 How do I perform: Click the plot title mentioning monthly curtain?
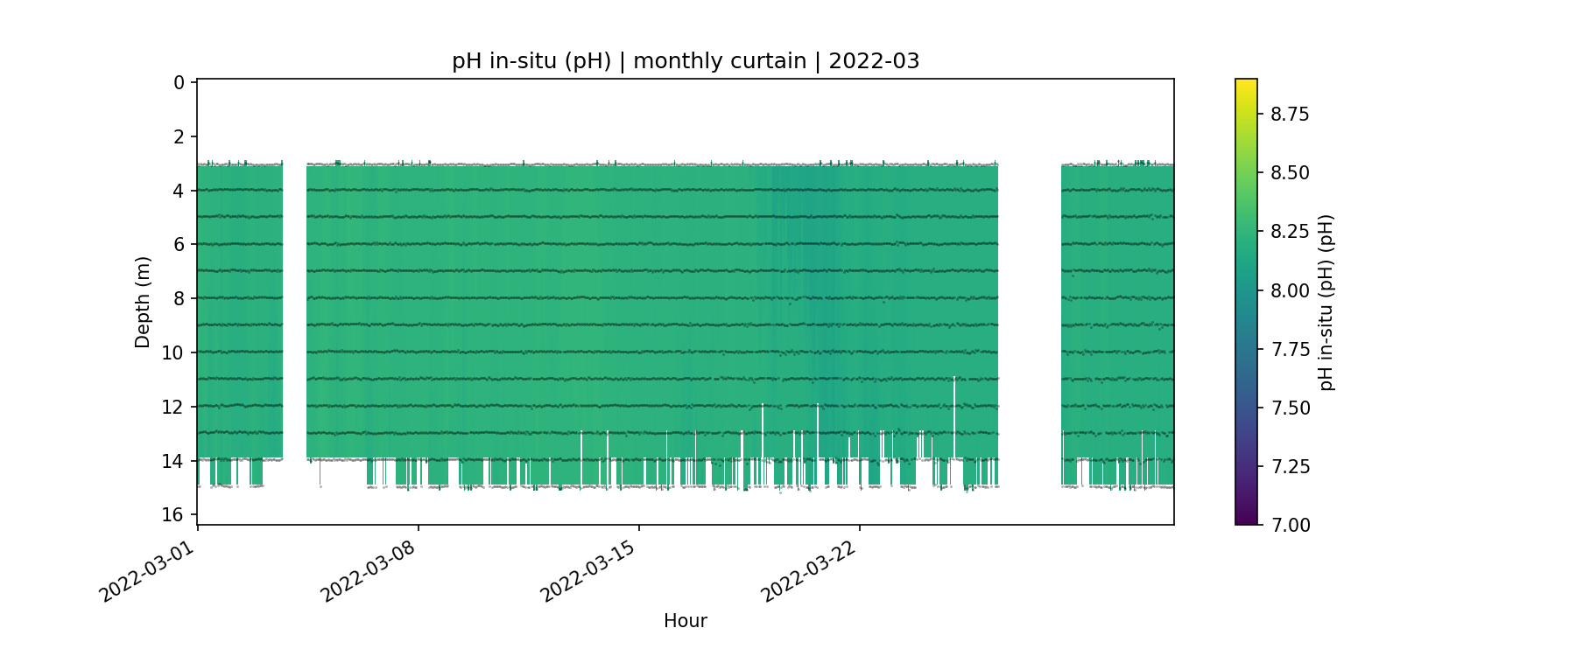click(x=686, y=61)
